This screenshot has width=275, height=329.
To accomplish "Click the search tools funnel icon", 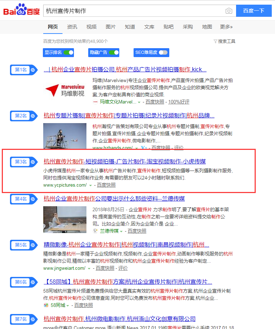I will click(x=215, y=41).
